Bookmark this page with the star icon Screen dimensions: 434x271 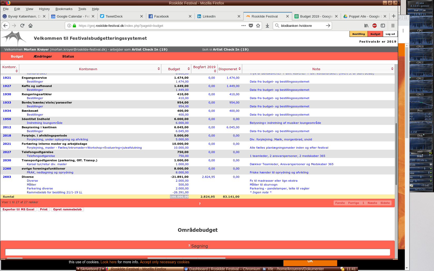coord(258,26)
